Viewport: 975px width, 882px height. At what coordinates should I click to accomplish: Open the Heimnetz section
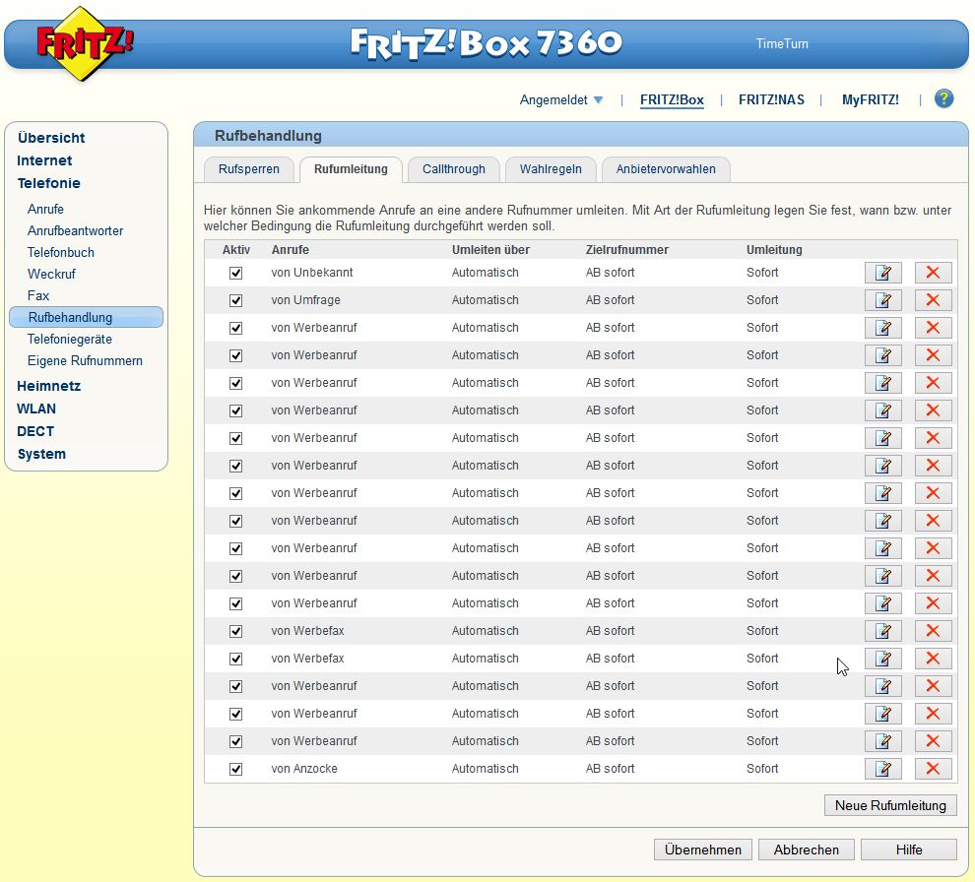coord(48,386)
